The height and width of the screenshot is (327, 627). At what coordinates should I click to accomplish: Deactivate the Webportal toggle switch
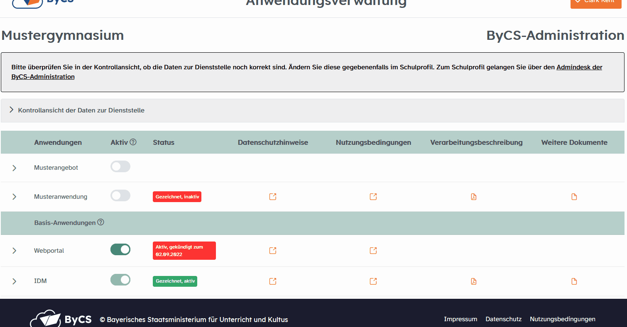pyautogui.click(x=120, y=249)
